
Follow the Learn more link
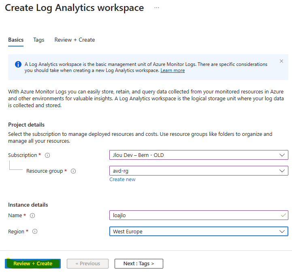(x=173, y=70)
